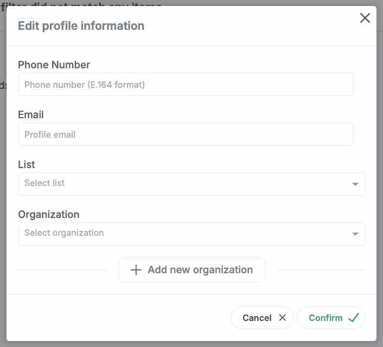Screen dimensions: 383x347
Task: Confirm the profile changes
Action: click(x=331, y=318)
